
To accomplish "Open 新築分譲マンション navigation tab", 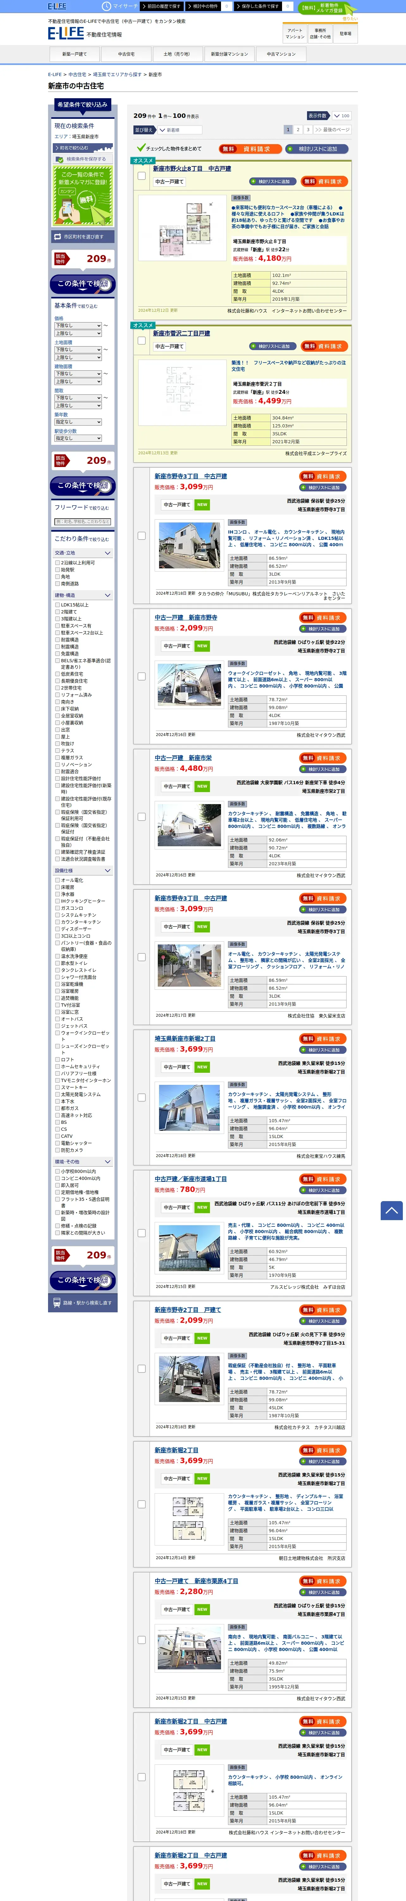I will click(229, 54).
